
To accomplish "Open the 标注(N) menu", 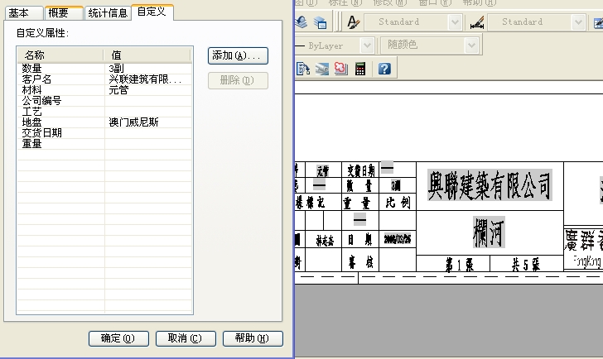I will pyautogui.click(x=345, y=2).
